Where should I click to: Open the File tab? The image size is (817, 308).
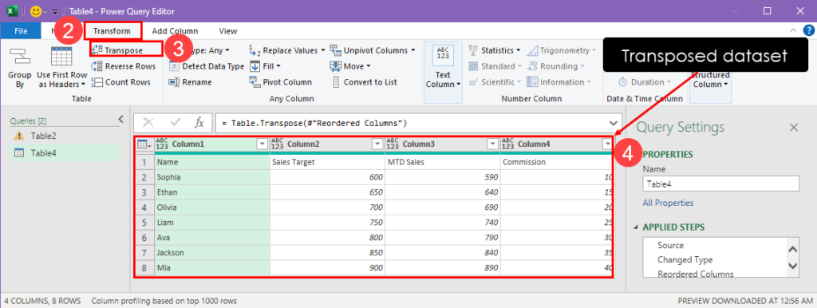[x=21, y=31]
